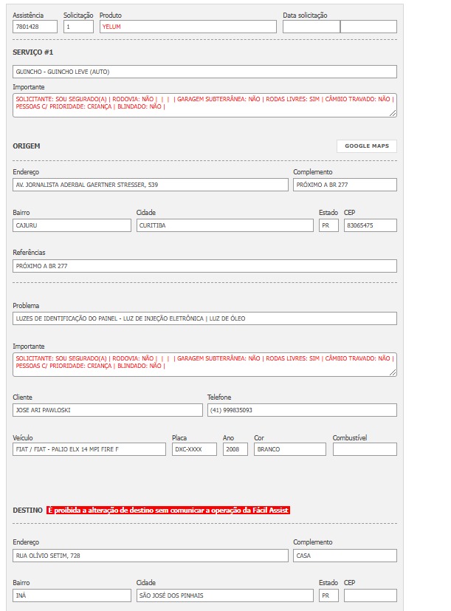The image size is (451, 611).
Task: Click the Referências field
Action: 205,266
